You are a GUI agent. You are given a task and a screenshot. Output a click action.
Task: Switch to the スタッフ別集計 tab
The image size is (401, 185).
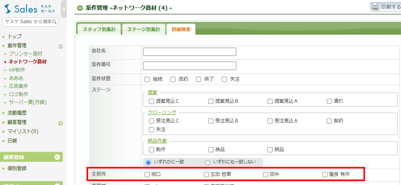coord(99,30)
